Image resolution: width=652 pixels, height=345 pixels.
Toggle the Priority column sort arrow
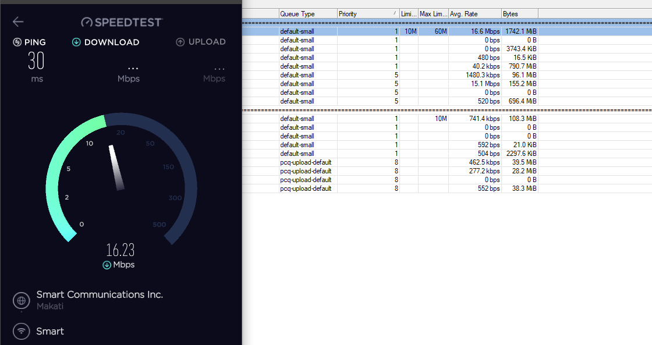click(395, 13)
